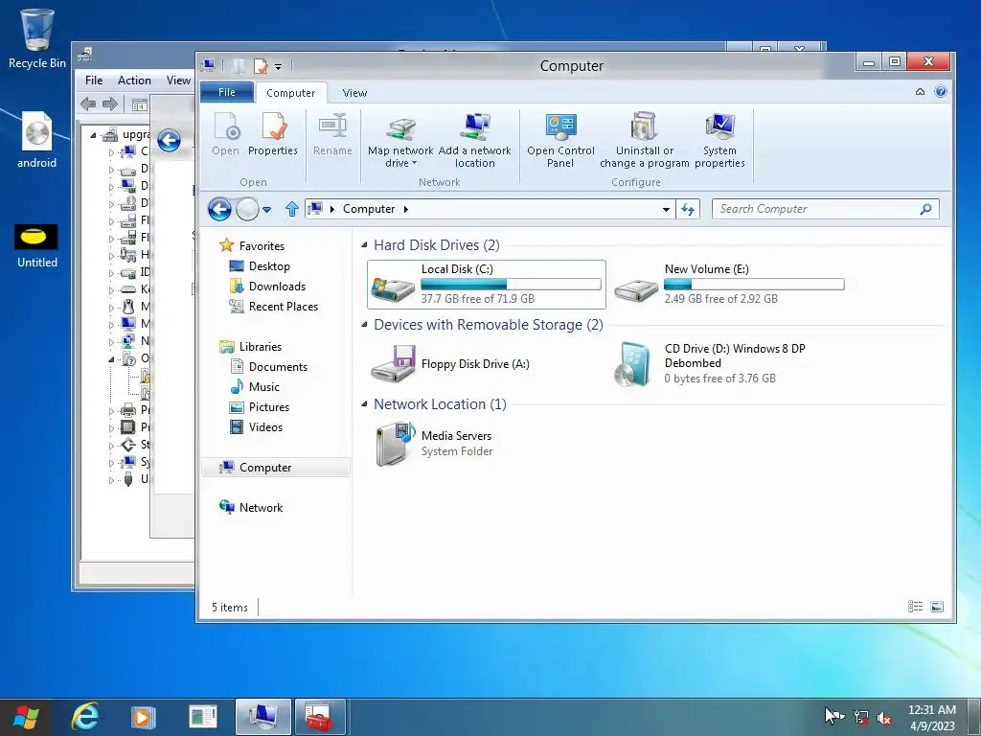Minimize the ribbon with the caret
Image resolution: width=981 pixels, height=736 pixels.
(x=920, y=92)
